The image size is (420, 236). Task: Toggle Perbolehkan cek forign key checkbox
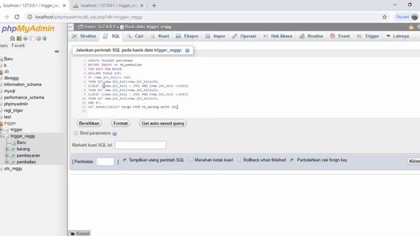click(x=291, y=160)
